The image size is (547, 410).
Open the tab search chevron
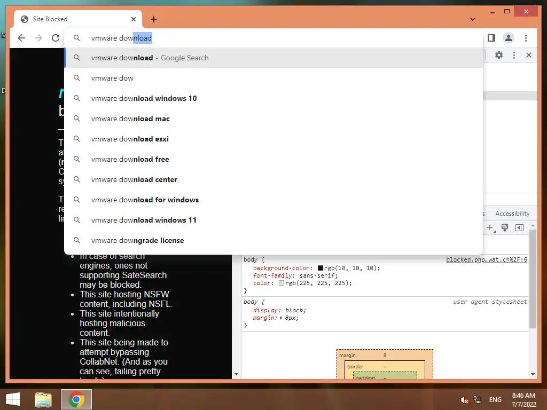coord(473,19)
